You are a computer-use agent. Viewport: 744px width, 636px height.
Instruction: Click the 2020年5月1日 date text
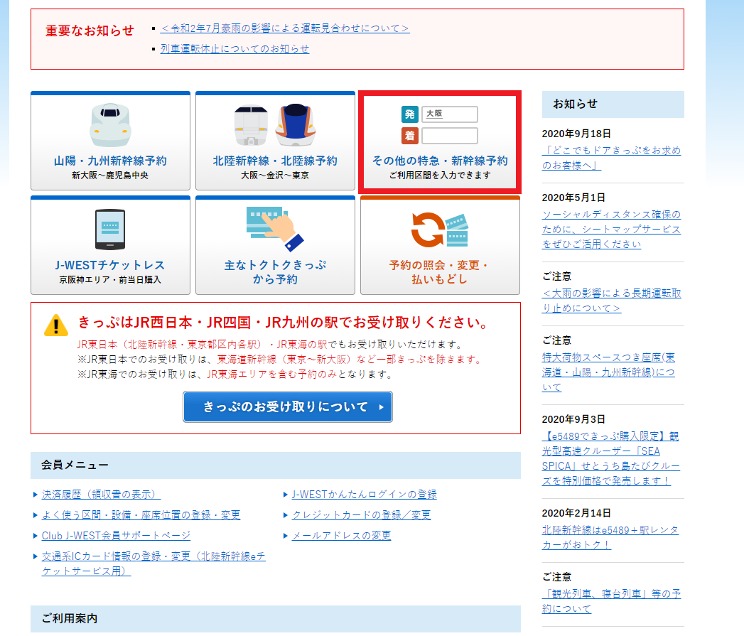[x=573, y=198]
